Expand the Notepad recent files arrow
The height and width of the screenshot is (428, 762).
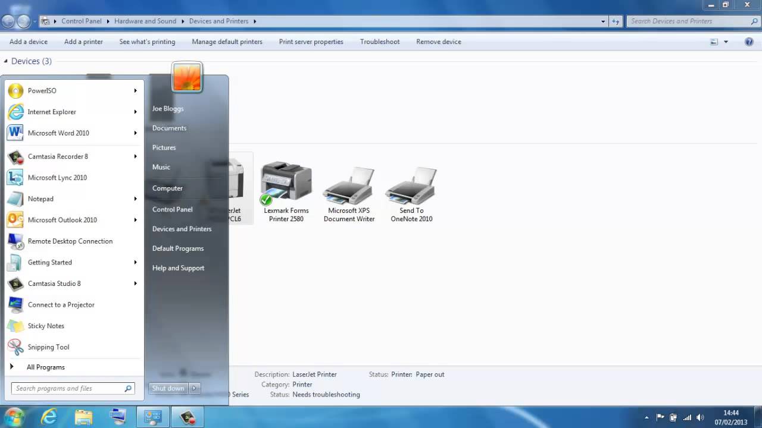[136, 199]
